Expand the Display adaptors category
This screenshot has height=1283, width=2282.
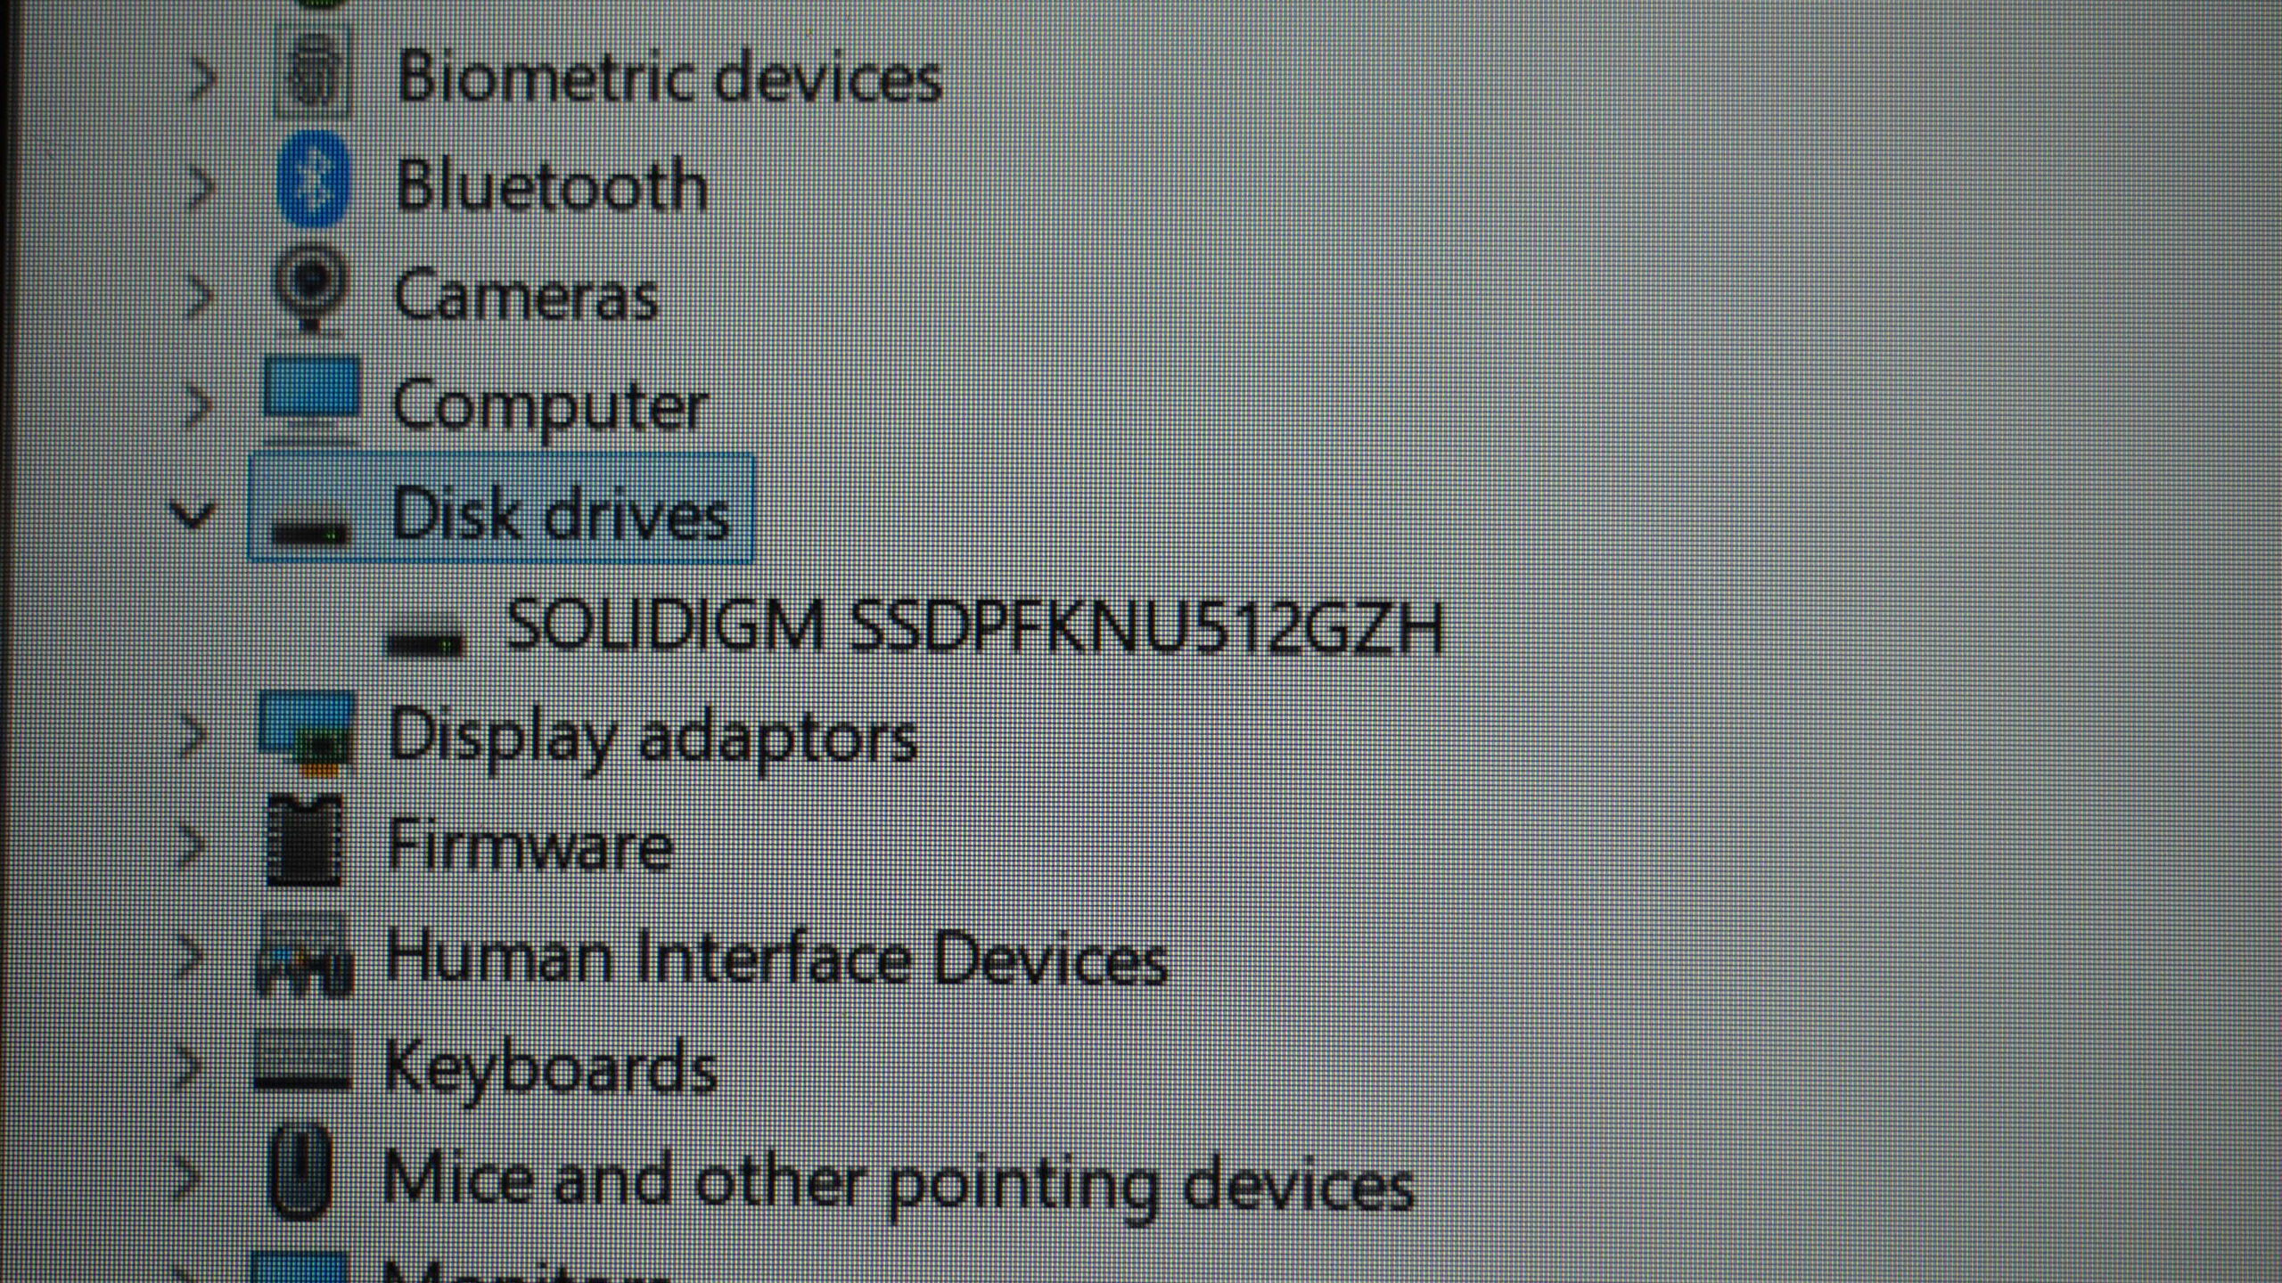tap(192, 736)
